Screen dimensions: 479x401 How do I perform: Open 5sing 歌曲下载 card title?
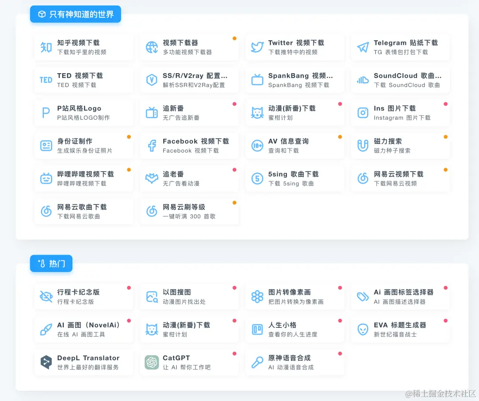coord(293,174)
